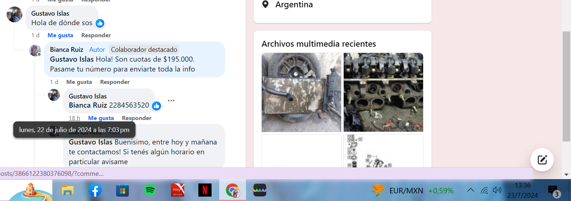Open Bianca Ruiz's name on the cuotas reply
The image size is (571, 201).
pyautogui.click(x=67, y=50)
